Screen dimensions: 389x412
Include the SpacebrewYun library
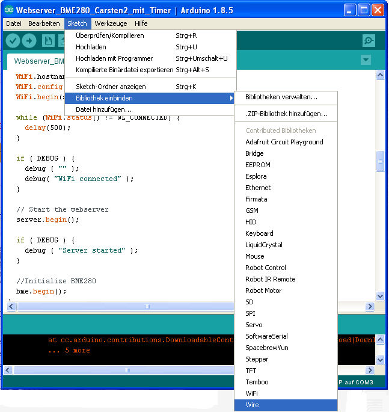pos(286,348)
